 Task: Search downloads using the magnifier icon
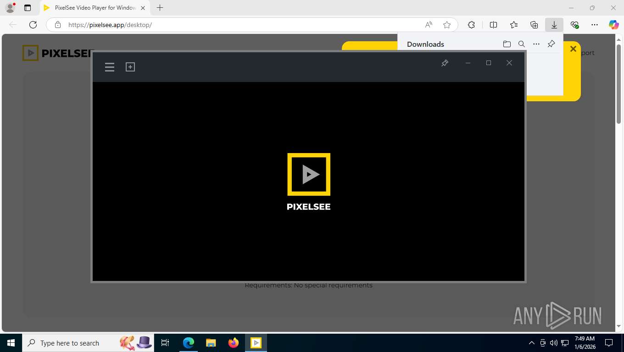[x=522, y=44]
